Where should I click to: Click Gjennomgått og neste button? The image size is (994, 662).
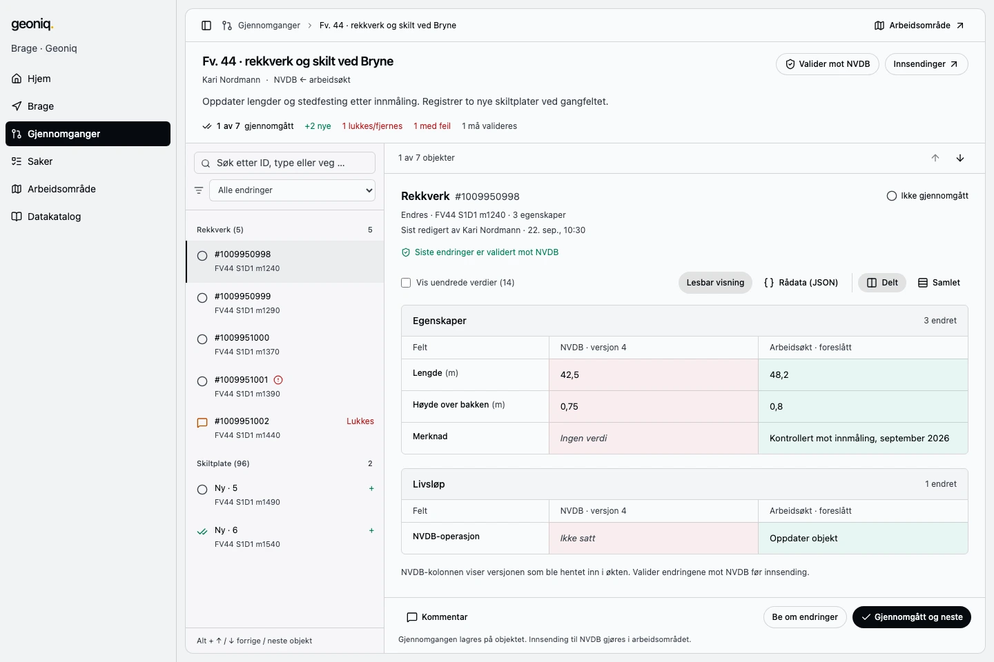point(912,617)
